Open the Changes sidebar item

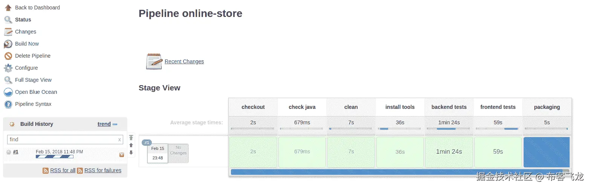[26, 32]
